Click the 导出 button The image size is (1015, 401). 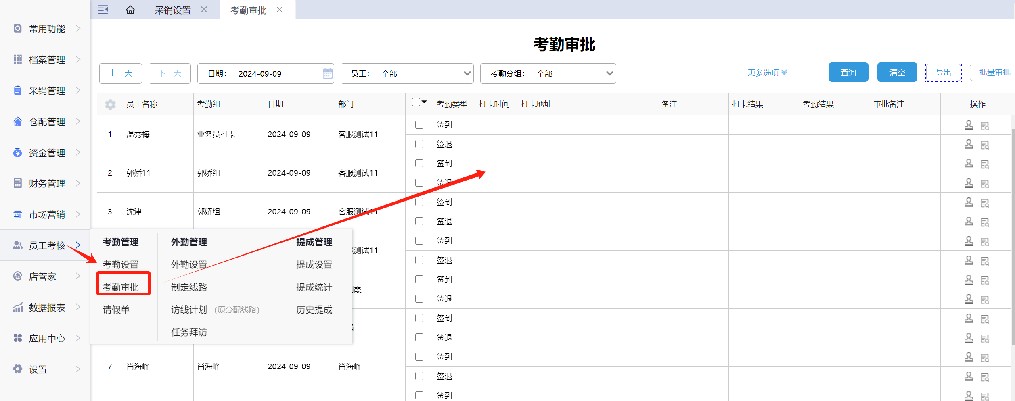[x=943, y=73]
